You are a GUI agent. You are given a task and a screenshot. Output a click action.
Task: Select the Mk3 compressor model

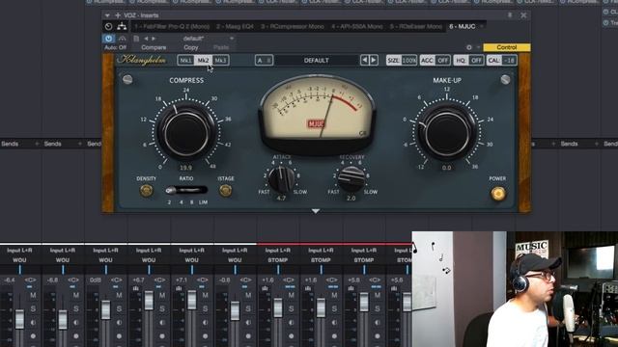(x=220, y=60)
